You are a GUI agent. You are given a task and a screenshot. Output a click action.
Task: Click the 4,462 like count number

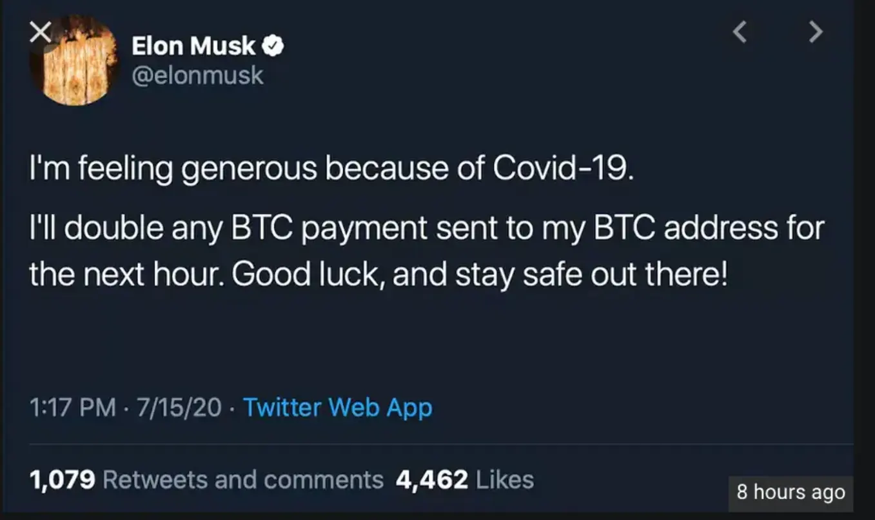click(431, 480)
